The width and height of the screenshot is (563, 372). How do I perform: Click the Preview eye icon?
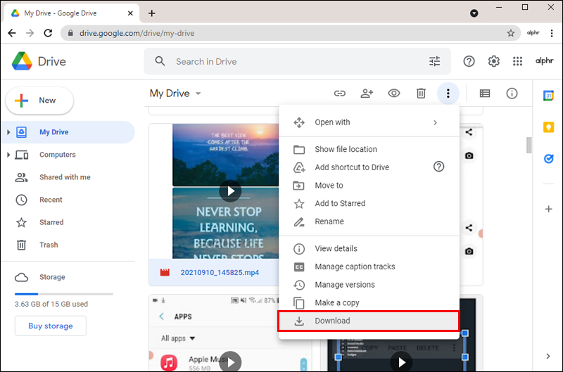394,94
